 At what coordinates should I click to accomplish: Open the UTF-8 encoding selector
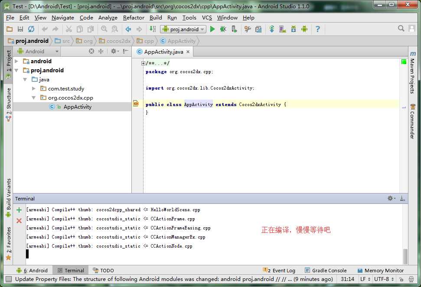[x=384, y=279]
